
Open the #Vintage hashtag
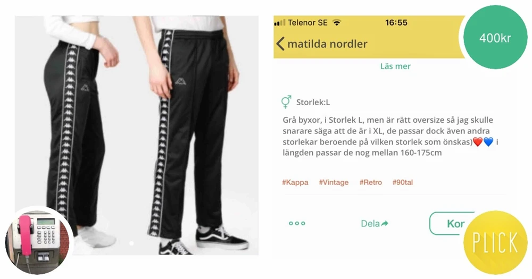click(x=334, y=182)
